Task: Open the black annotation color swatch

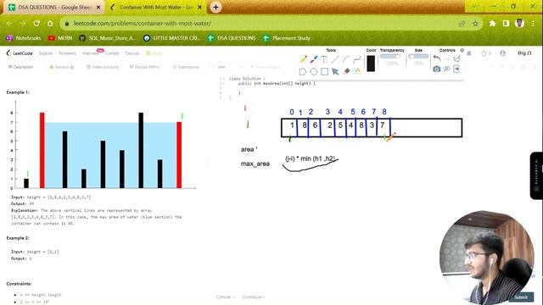Action: pos(371,64)
